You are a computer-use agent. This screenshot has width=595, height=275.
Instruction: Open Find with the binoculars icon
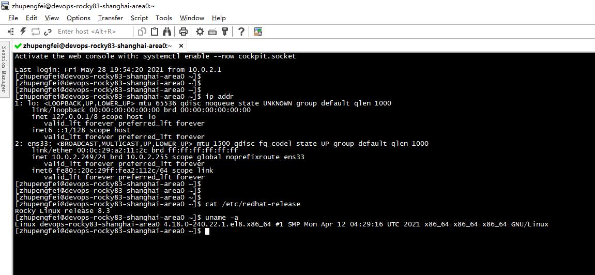click(x=166, y=32)
